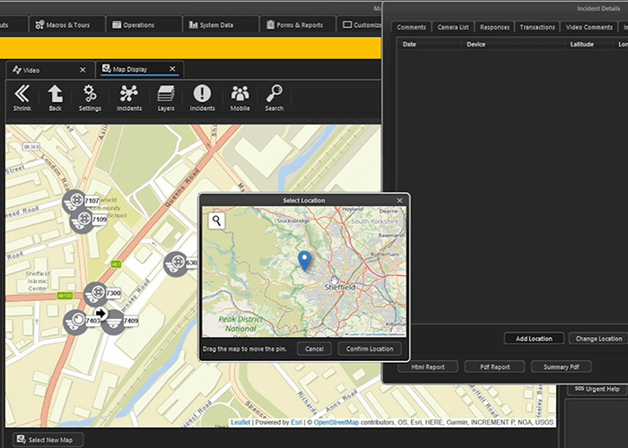Open map Settings gear icon
This screenshot has height=448, width=628.
[90, 98]
